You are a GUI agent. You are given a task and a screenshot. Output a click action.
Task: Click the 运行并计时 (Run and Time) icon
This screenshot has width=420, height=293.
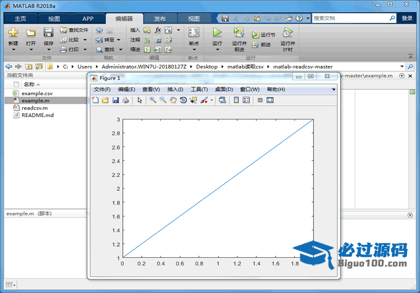[x=287, y=33]
